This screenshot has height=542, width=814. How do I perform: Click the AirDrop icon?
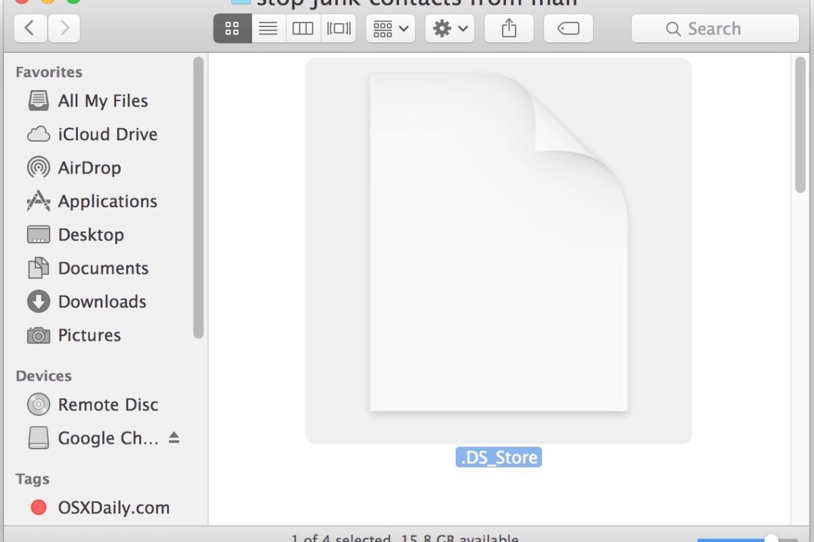39,167
